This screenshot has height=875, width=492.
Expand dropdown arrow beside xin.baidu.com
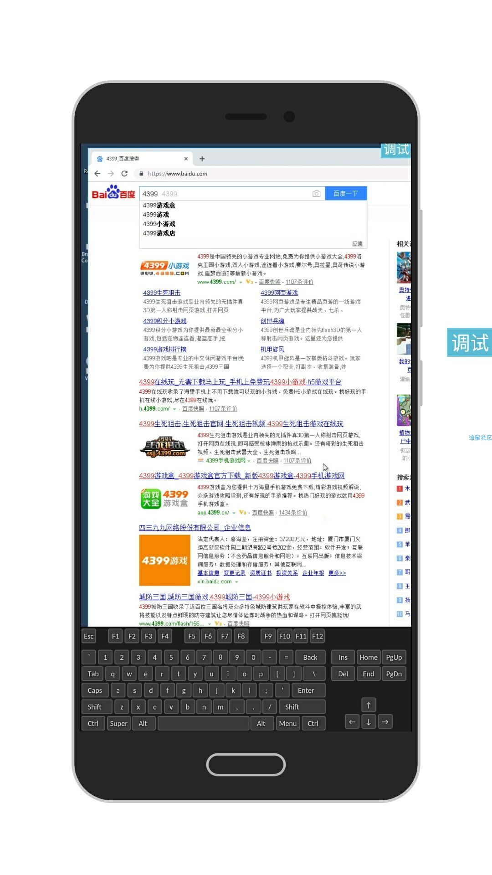237,582
